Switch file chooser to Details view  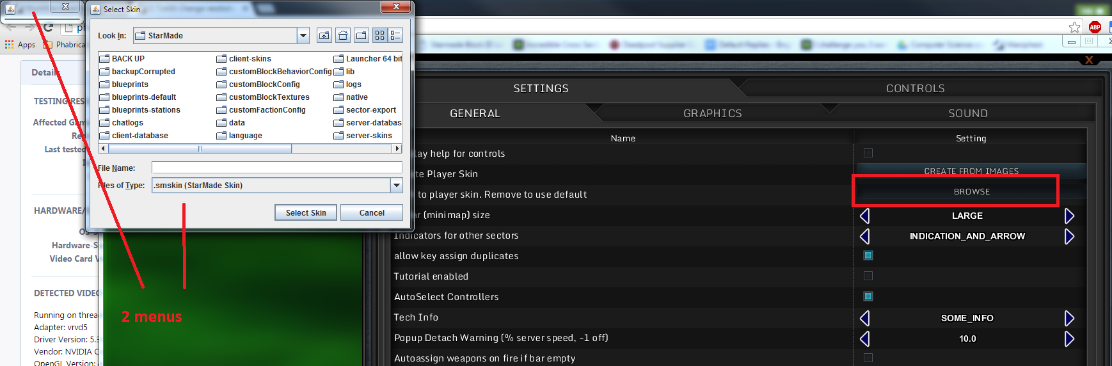click(x=395, y=36)
